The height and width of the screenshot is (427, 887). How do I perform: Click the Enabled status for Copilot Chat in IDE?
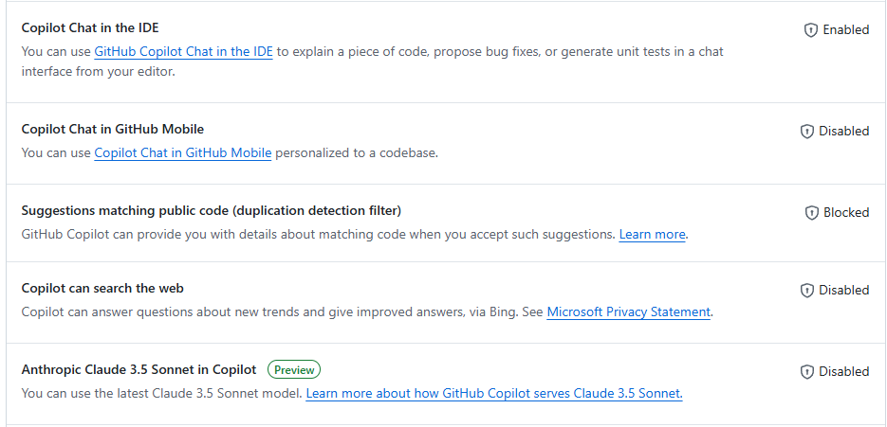click(x=845, y=30)
